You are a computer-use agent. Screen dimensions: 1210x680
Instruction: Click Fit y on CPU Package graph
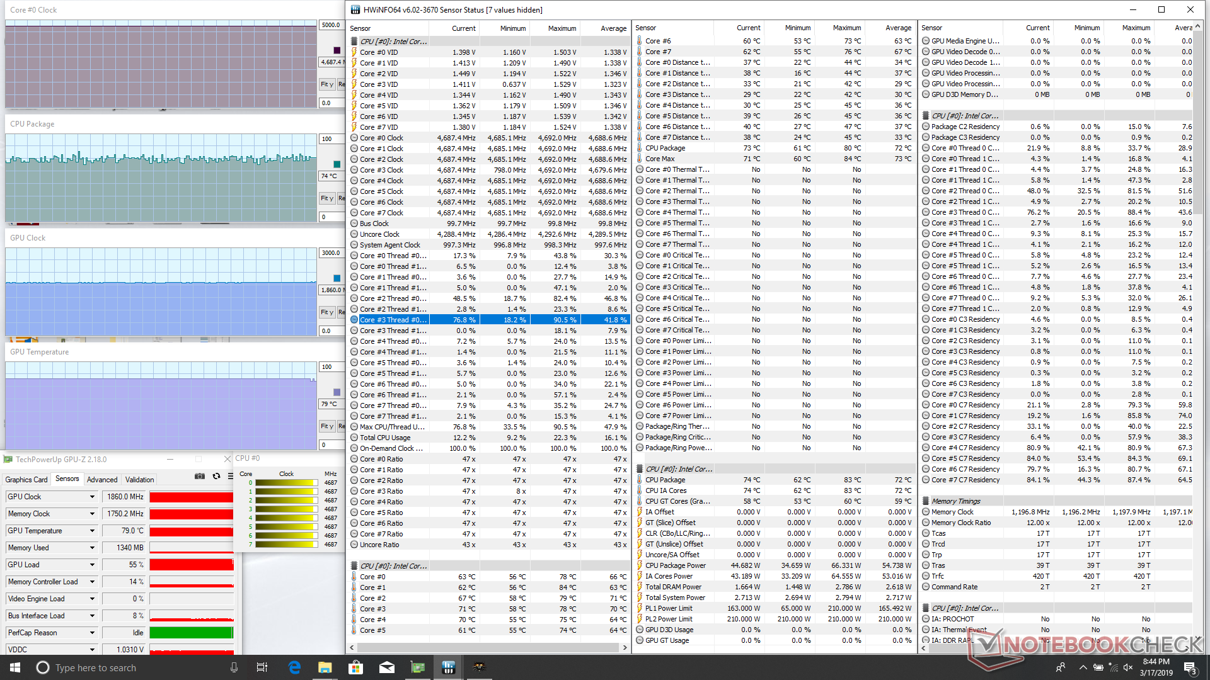[x=326, y=198]
